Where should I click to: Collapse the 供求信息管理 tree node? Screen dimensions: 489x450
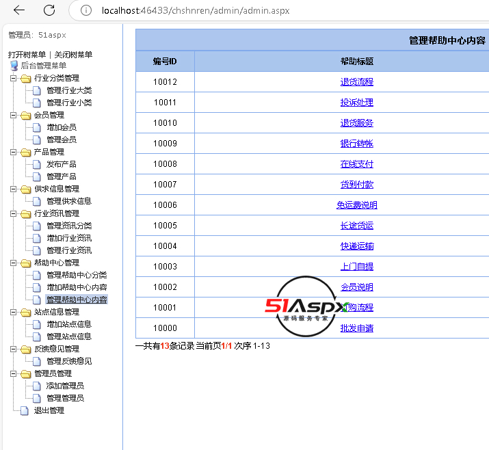[x=13, y=189]
